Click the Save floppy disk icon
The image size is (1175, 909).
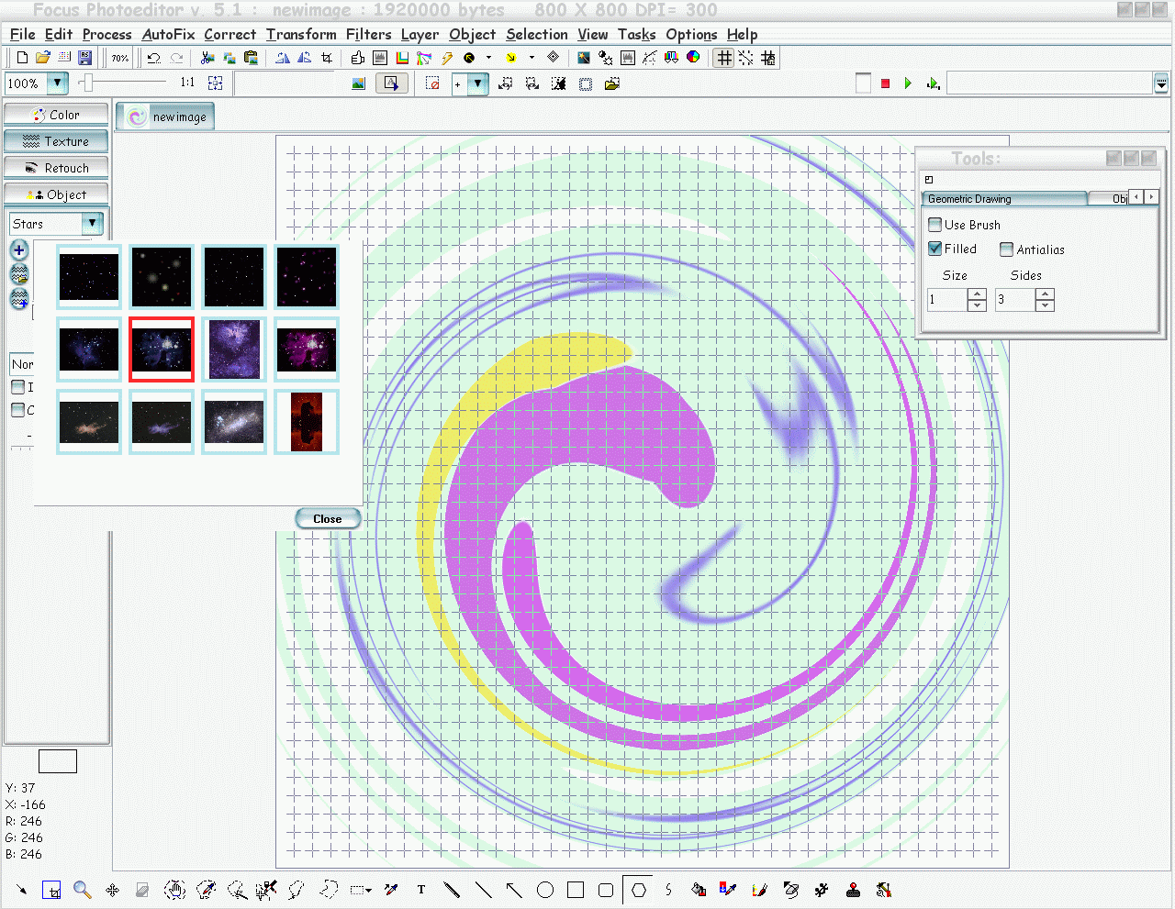[x=85, y=58]
